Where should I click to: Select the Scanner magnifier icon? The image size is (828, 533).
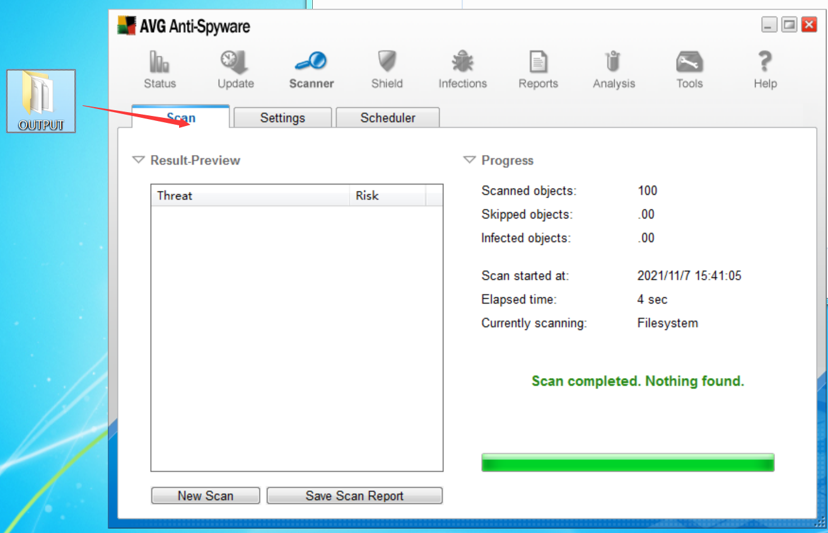click(x=311, y=62)
